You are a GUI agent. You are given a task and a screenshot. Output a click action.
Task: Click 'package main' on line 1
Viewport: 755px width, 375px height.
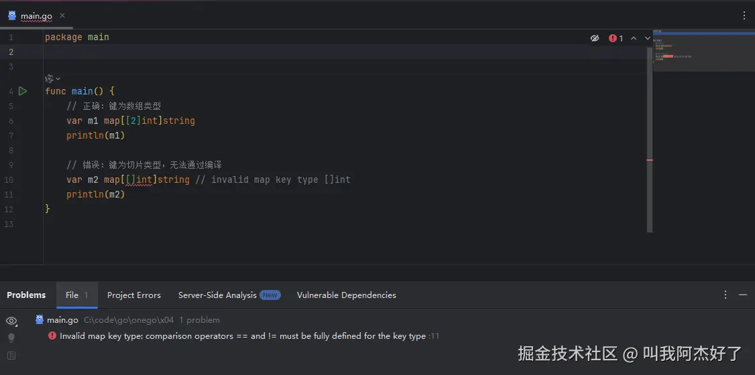77,37
